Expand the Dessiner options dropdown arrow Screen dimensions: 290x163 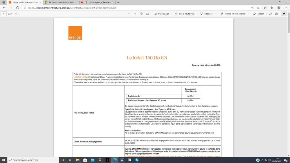tap(216, 14)
